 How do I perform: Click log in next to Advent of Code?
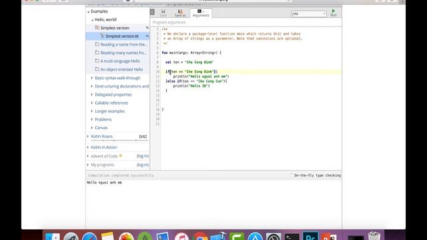tap(142, 156)
